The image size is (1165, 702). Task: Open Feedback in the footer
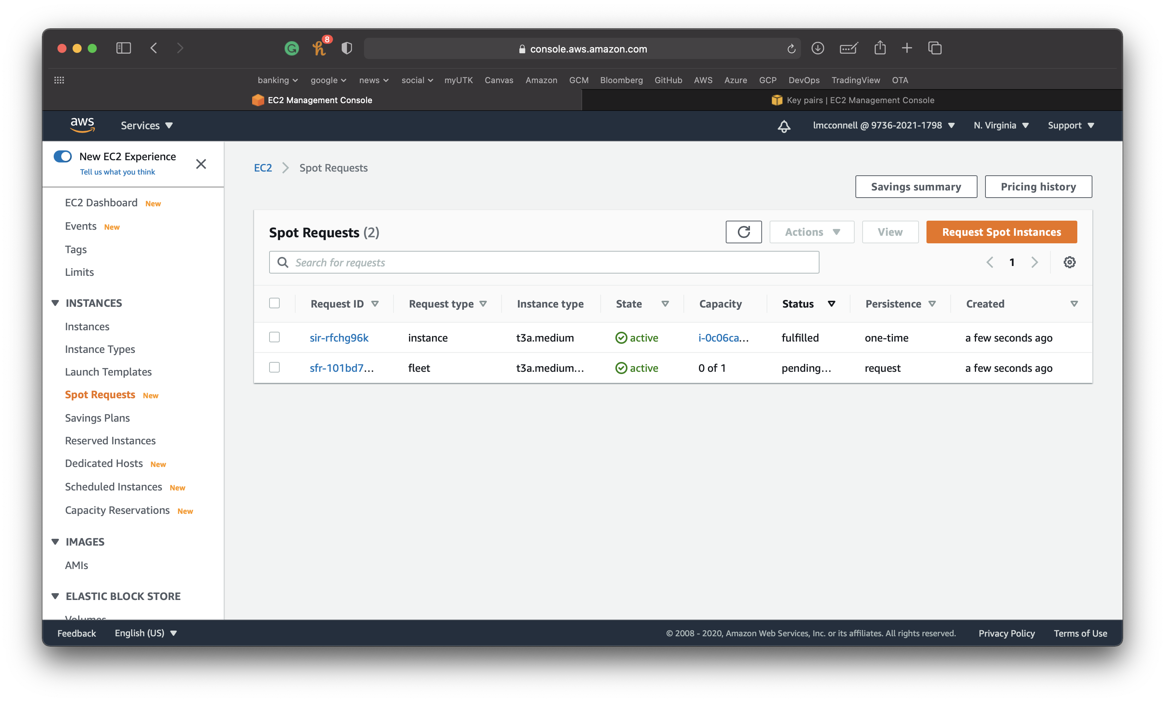77,634
